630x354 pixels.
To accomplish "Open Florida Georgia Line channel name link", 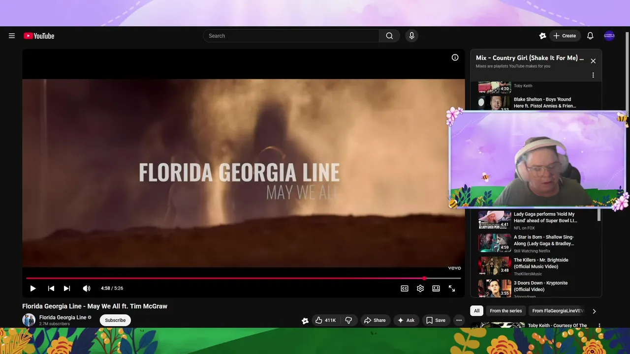I will click(63, 318).
